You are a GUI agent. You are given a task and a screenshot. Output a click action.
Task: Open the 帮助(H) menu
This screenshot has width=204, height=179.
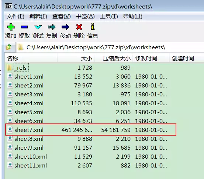133,16
